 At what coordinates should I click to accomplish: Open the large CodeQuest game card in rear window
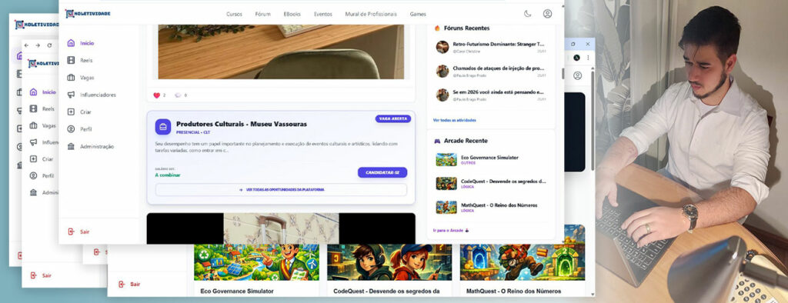point(389,271)
